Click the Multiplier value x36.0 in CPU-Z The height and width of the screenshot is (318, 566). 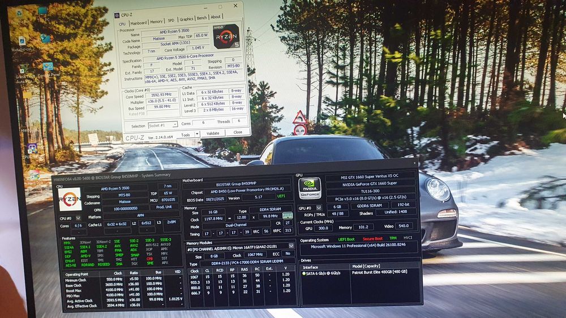pos(162,101)
